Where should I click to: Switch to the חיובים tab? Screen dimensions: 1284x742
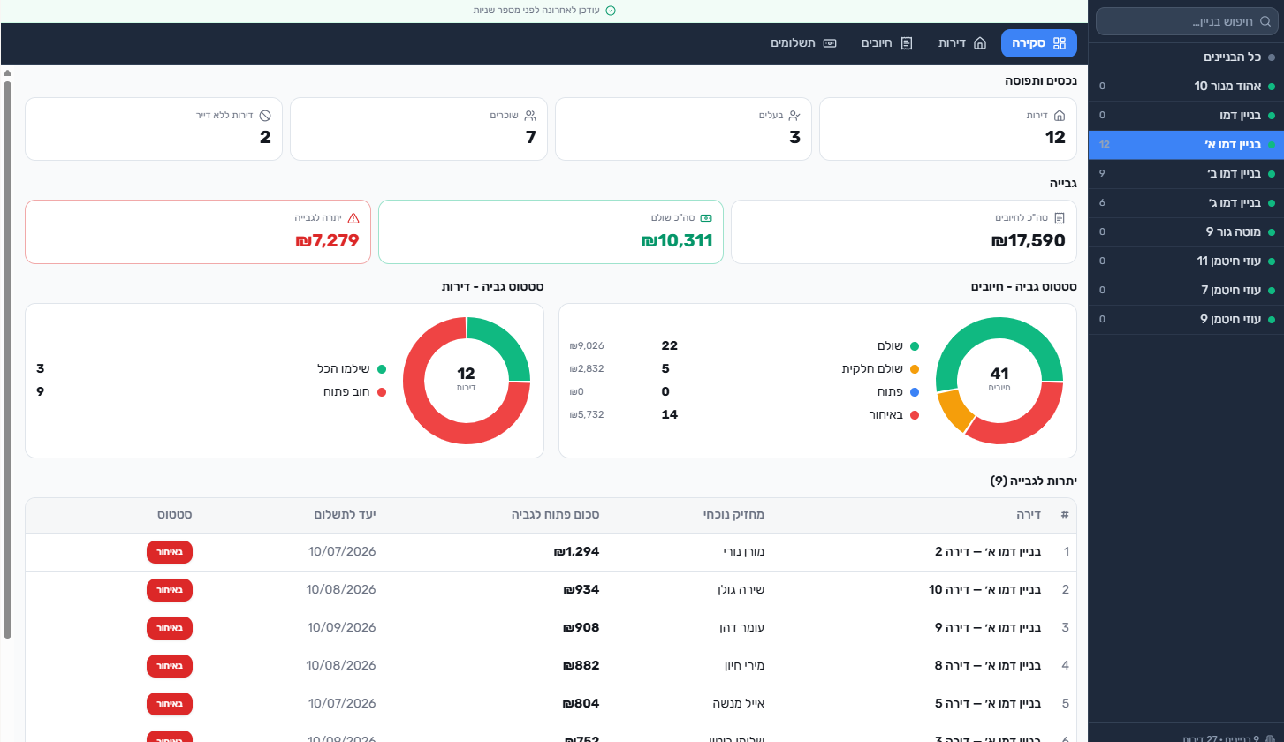887,43
